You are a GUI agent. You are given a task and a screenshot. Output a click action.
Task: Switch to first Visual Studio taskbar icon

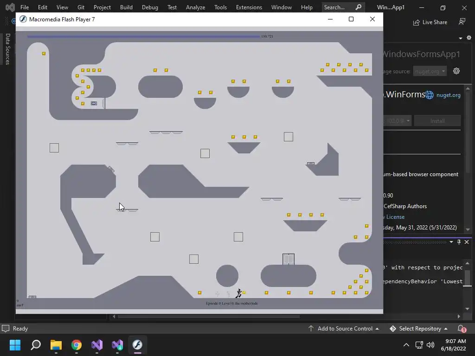(97, 345)
